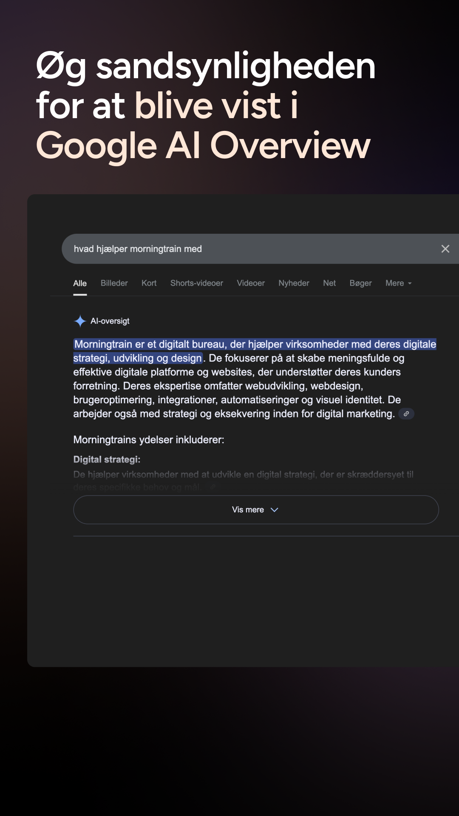This screenshot has height=816, width=459.
Task: Open the Bøger tab
Action: 360,283
